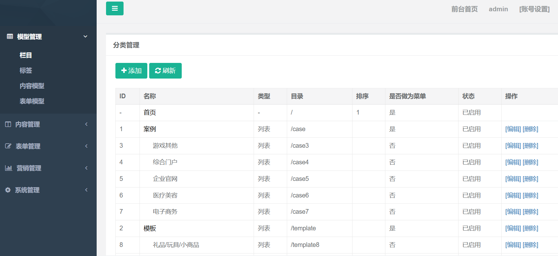Open 账号设置 in the header
This screenshot has width=558, height=256.
(534, 9)
